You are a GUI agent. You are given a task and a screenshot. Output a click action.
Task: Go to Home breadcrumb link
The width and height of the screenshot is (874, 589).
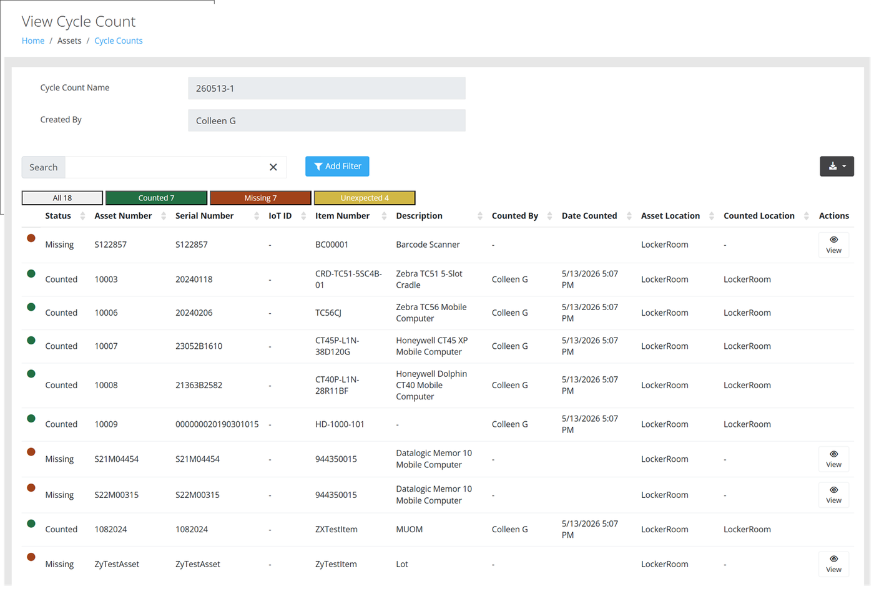point(33,41)
